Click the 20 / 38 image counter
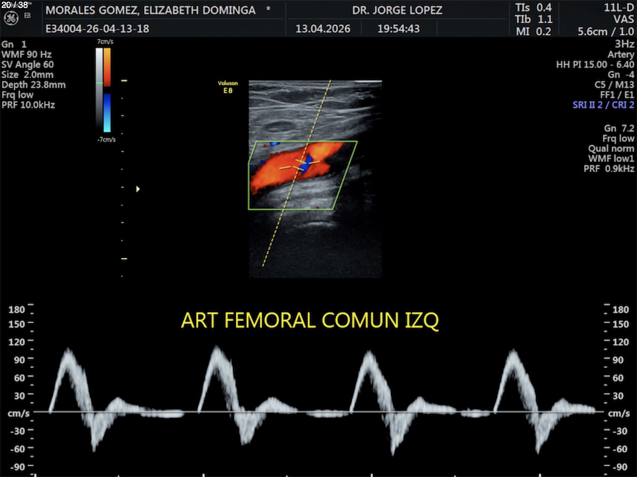The height and width of the screenshot is (477, 637). tap(15, 5)
